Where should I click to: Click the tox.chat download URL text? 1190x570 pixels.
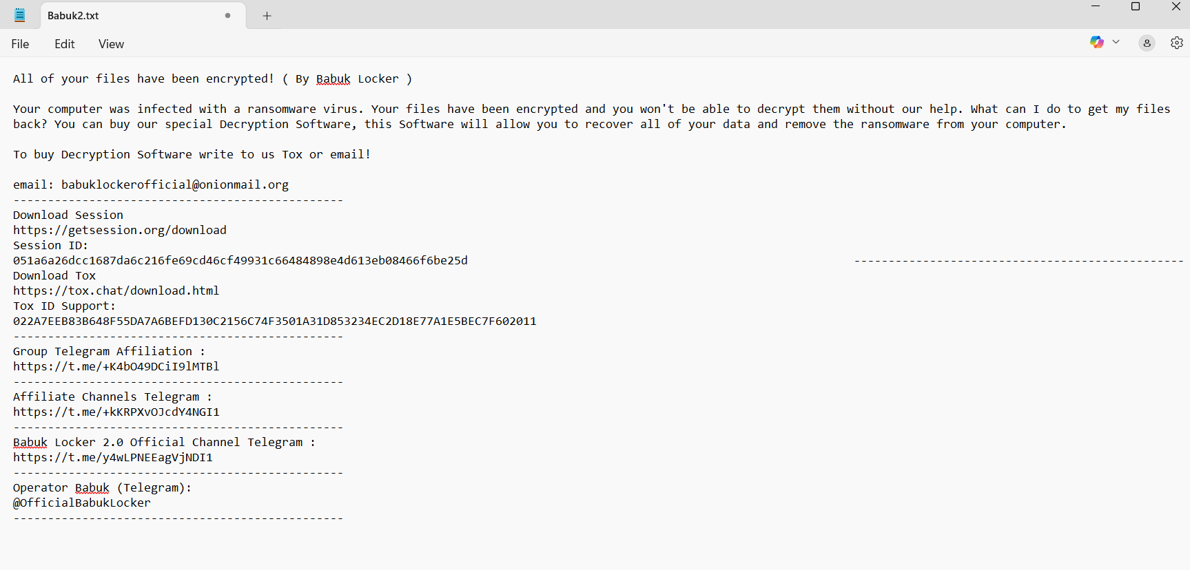pyautogui.click(x=116, y=291)
